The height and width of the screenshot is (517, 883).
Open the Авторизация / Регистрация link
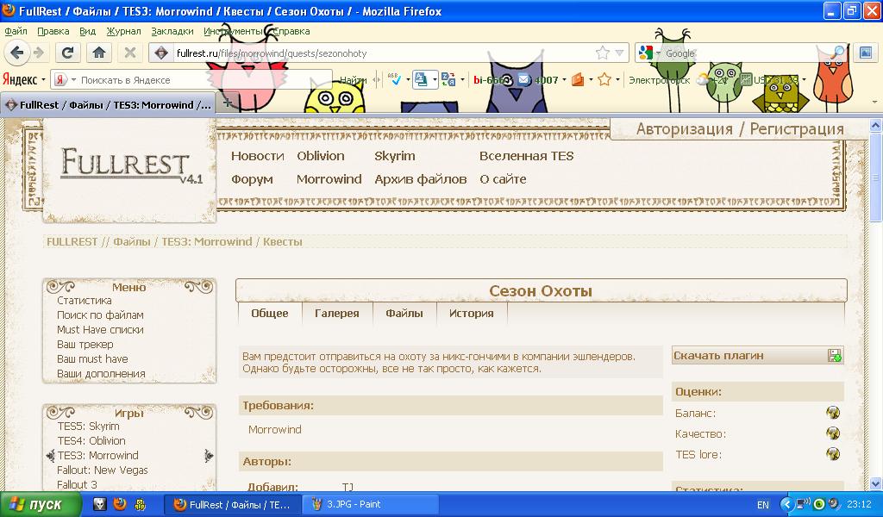tap(740, 129)
